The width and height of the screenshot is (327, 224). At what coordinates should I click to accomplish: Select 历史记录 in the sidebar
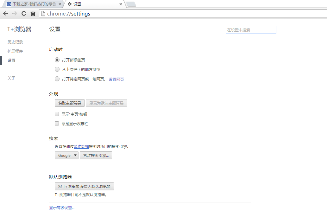point(15,42)
